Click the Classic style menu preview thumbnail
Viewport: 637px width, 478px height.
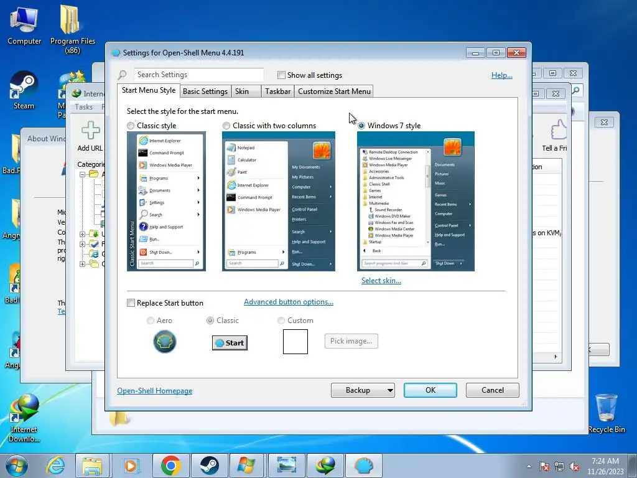tap(166, 201)
